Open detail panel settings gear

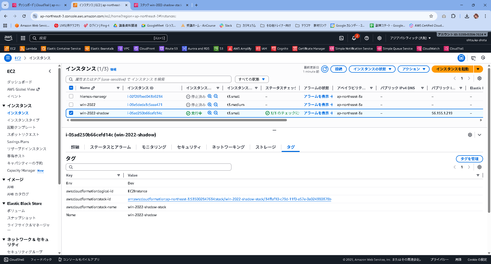click(x=470, y=135)
